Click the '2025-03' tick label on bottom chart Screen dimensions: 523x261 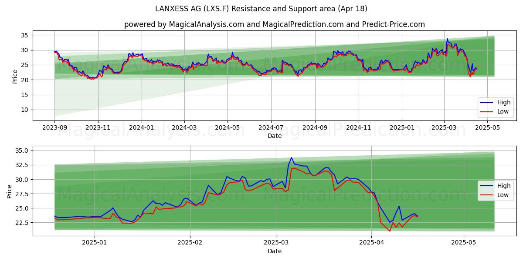pyautogui.click(x=277, y=243)
